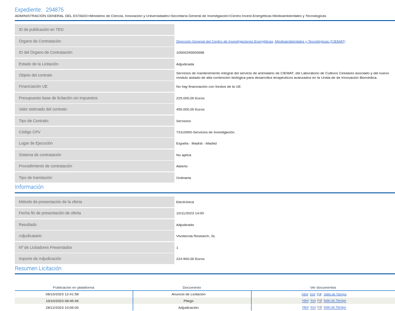Click the 'Adjudicada' tender status value
This screenshot has height=311, width=395.
point(185,64)
